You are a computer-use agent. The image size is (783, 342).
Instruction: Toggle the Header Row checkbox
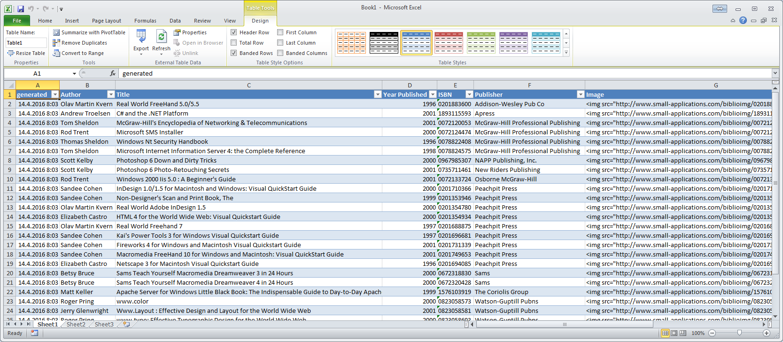click(233, 32)
